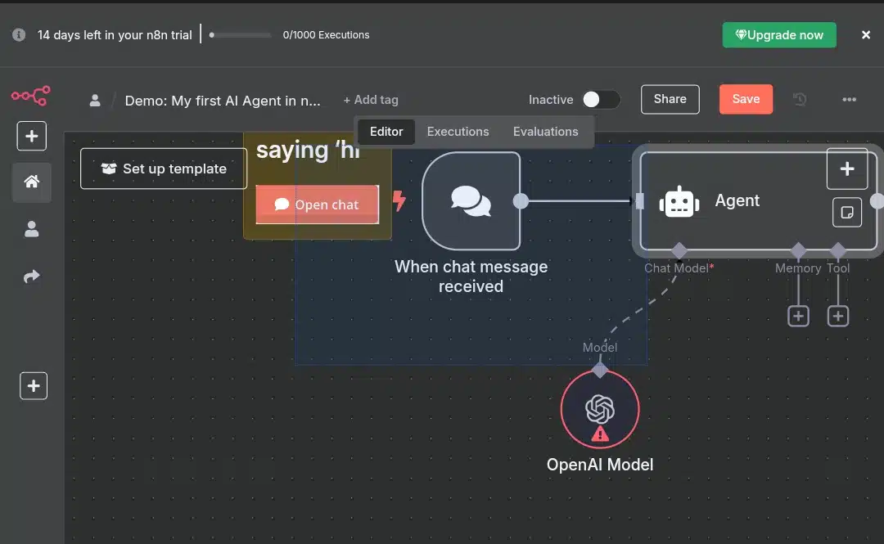Click the warning icon on OpenAI Model
The image size is (884, 544).
[600, 434]
